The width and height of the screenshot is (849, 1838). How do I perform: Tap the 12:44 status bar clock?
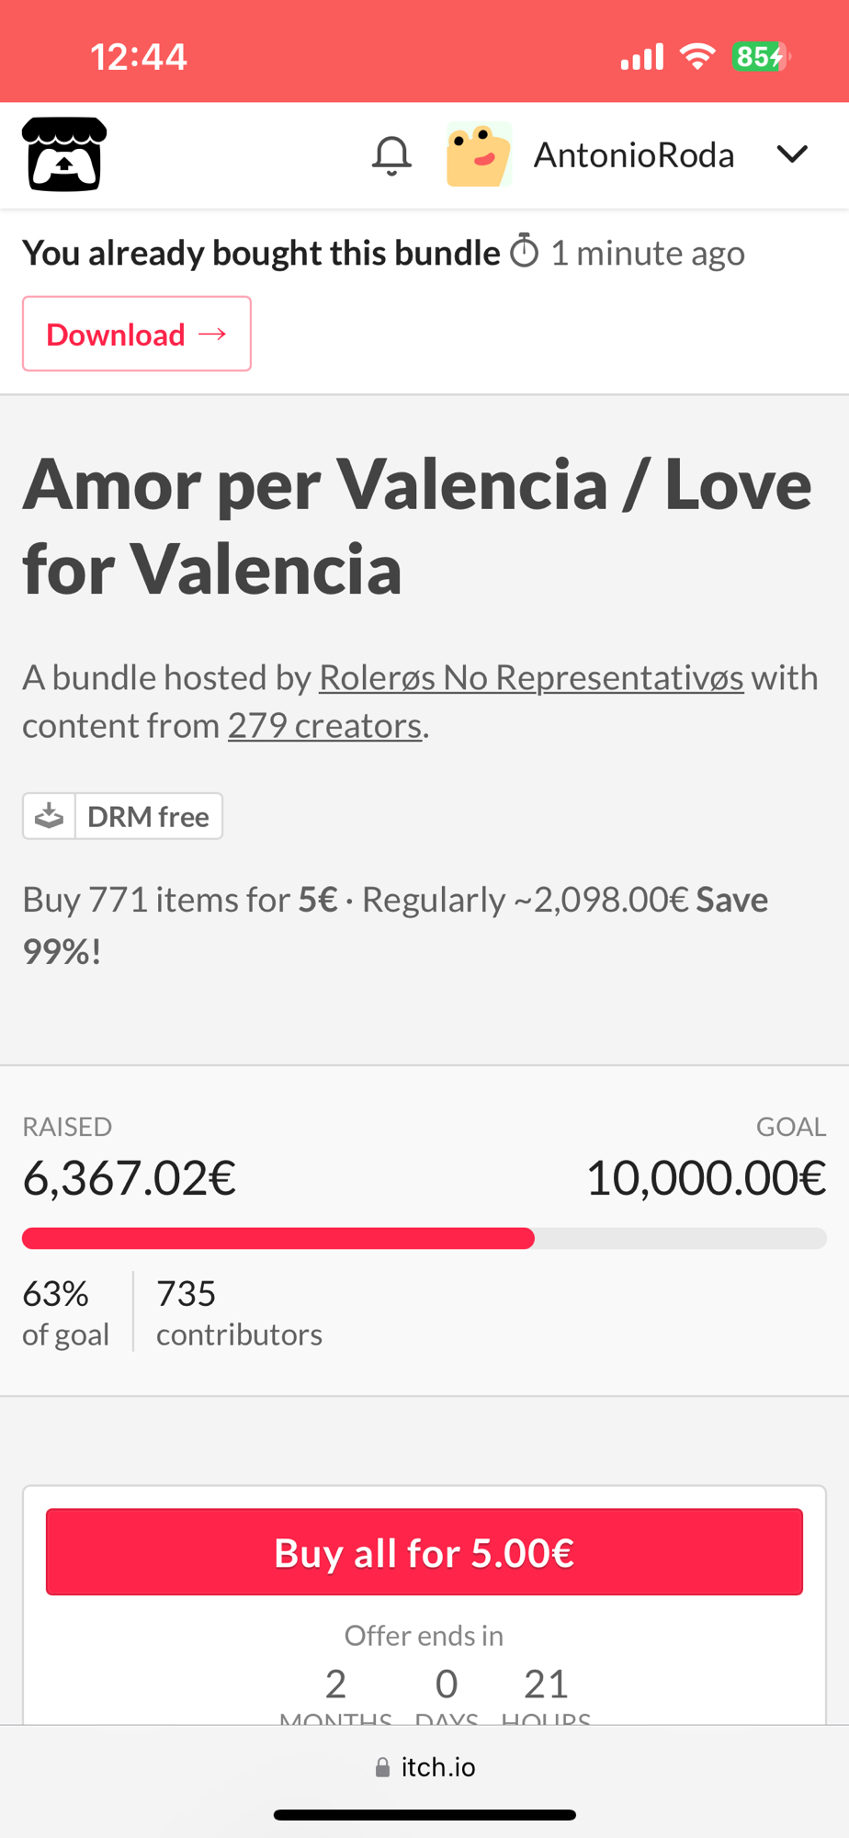(139, 57)
